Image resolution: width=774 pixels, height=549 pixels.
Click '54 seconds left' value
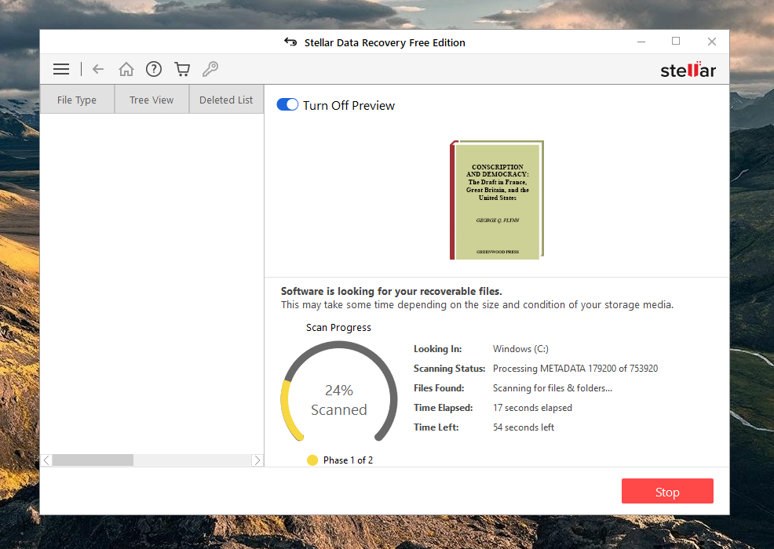click(524, 427)
